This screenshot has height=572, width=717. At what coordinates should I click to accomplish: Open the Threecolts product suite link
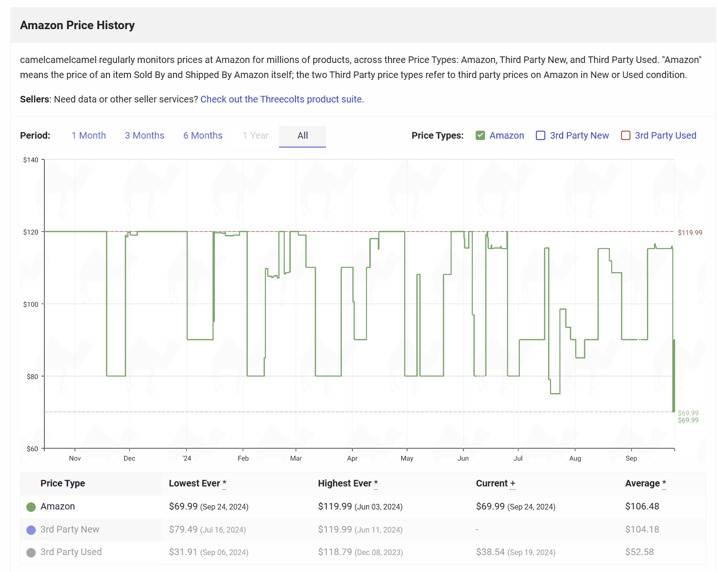tap(282, 99)
